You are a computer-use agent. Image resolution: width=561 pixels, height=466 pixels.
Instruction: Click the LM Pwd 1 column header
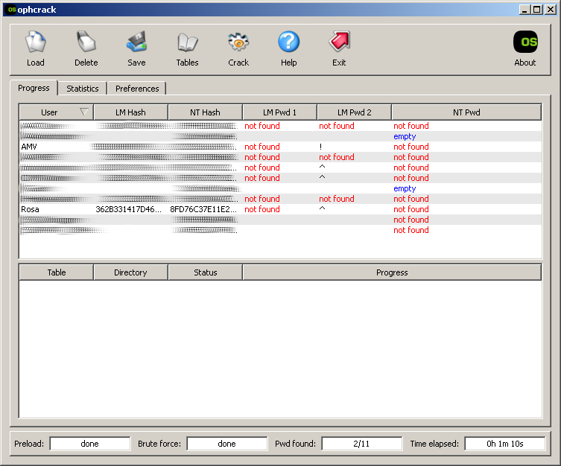[x=279, y=112]
